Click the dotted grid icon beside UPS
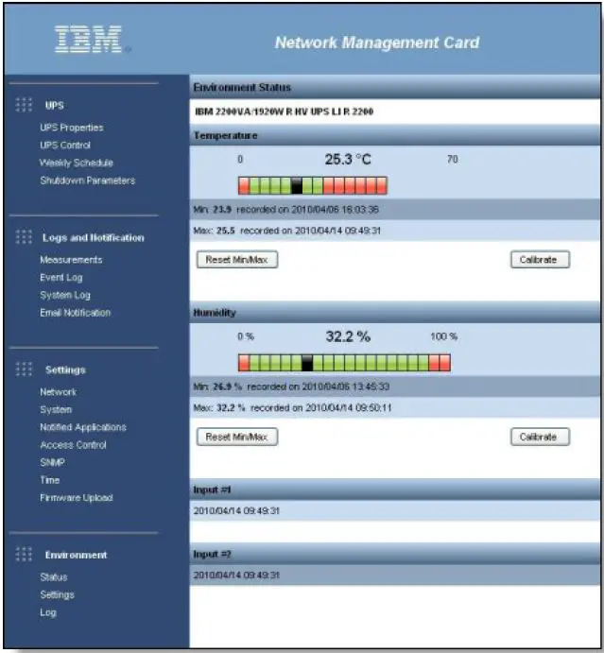 click(24, 105)
